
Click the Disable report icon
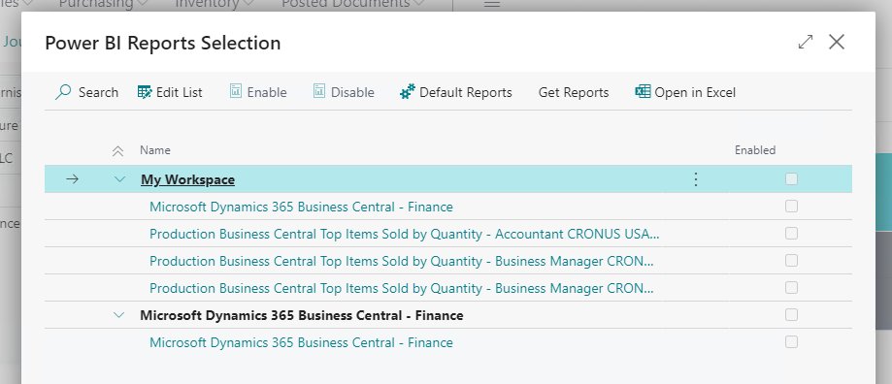tap(319, 91)
